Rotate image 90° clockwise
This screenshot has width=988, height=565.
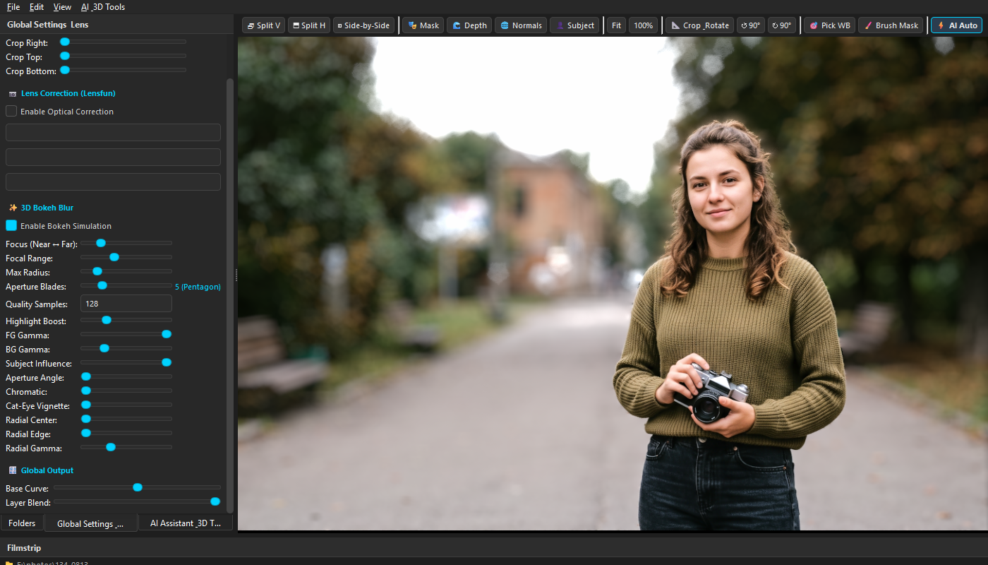(782, 25)
